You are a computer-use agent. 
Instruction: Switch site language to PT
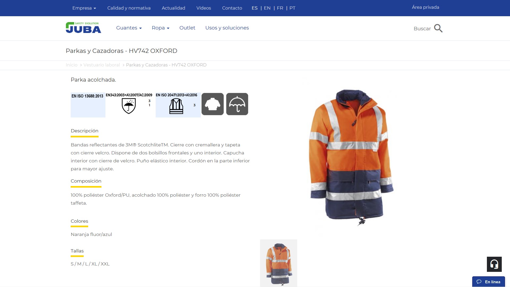pyautogui.click(x=292, y=8)
